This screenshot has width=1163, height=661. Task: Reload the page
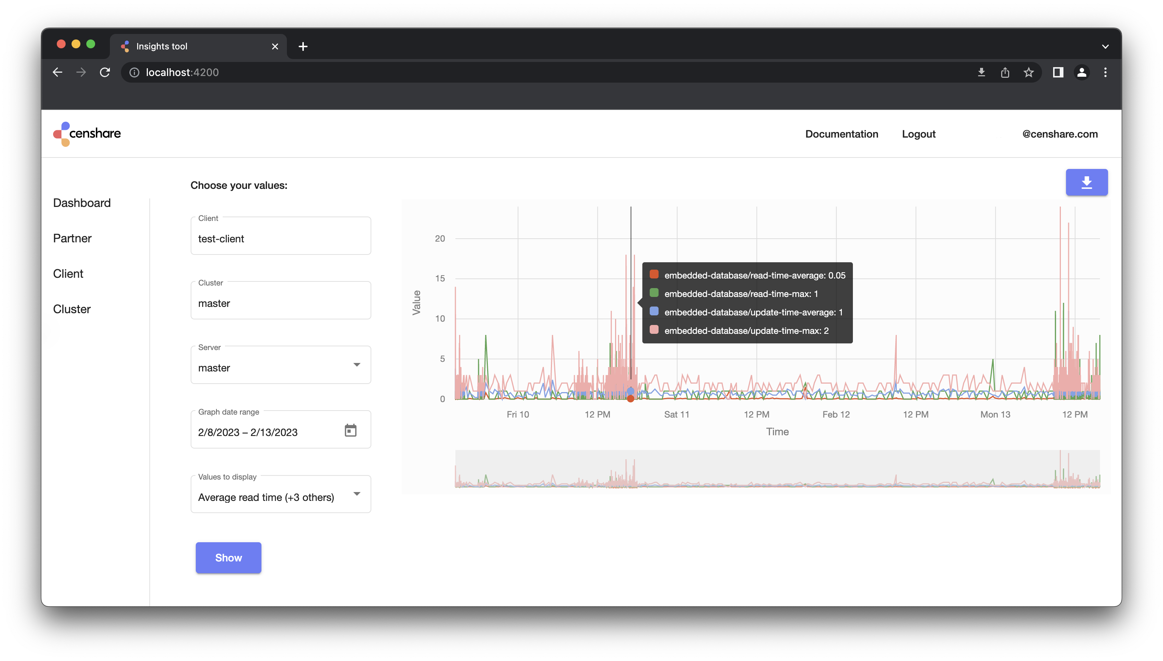click(105, 72)
